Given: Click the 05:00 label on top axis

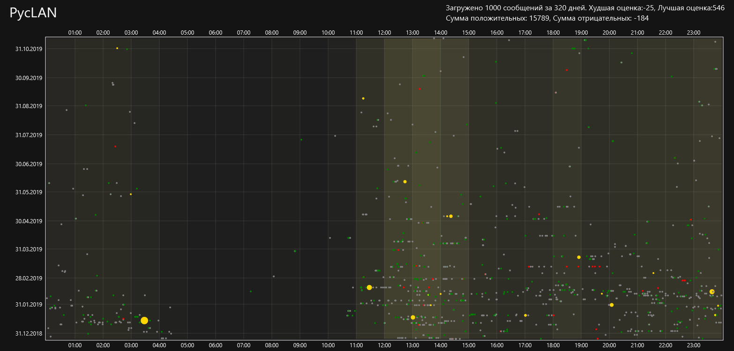Looking at the screenshot, I should click(x=187, y=33).
